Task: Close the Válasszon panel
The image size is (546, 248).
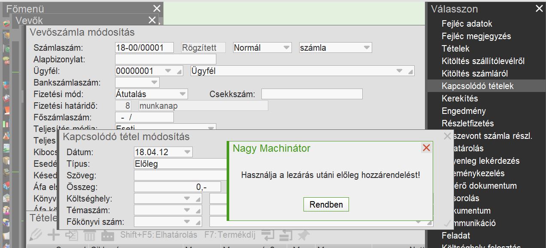Action: (539, 8)
